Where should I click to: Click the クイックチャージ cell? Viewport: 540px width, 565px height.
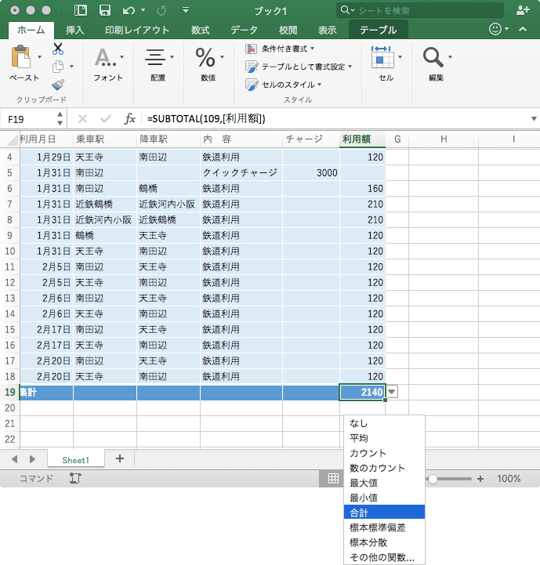241,172
